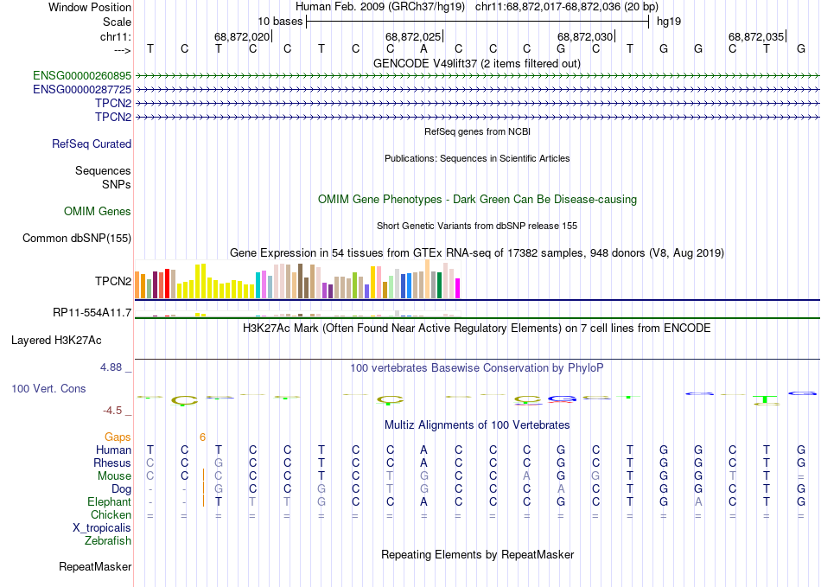Click the chr11:68,872,017-68,872,036 (20 bp) position text
Image resolution: width=821 pixels, height=587 pixels.
(567, 7)
